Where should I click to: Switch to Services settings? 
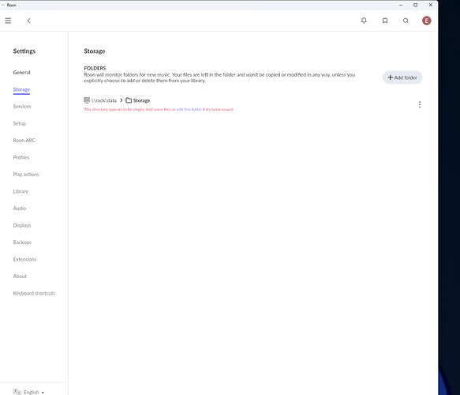coord(22,107)
